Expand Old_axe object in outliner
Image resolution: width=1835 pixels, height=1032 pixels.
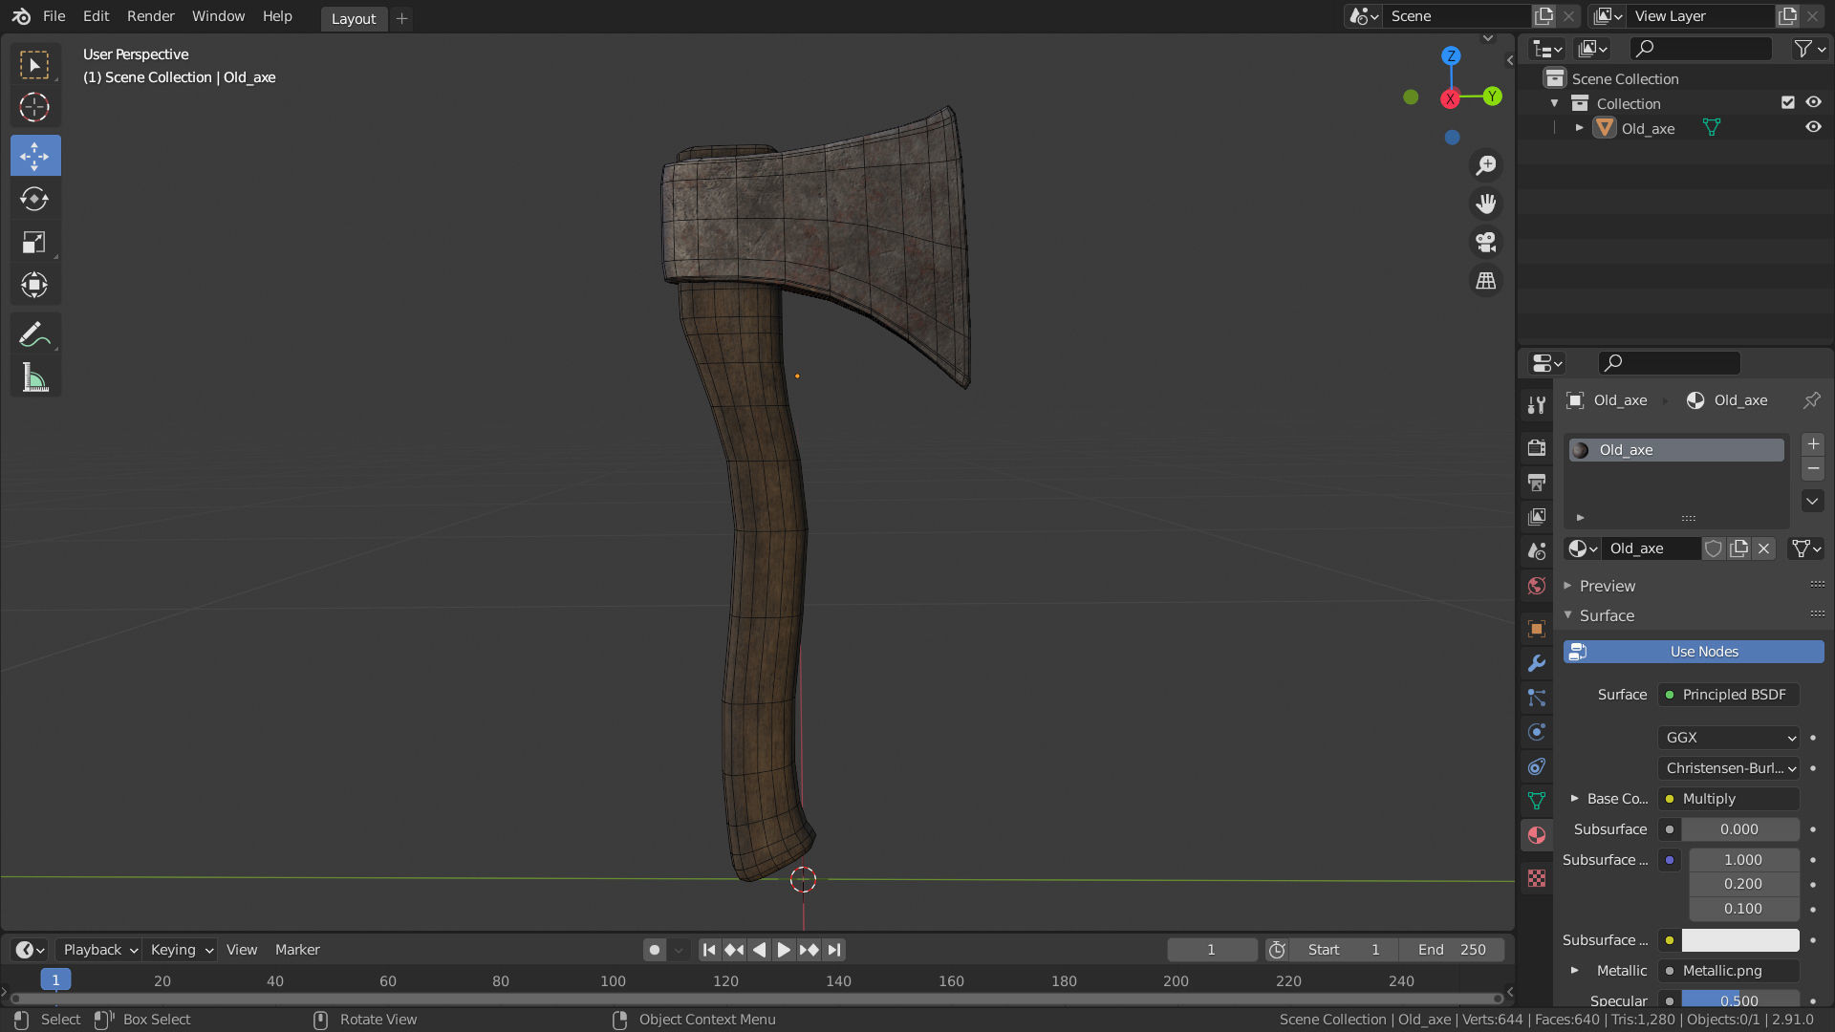pyautogui.click(x=1579, y=127)
